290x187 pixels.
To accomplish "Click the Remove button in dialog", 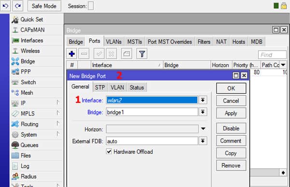I will [x=231, y=165].
